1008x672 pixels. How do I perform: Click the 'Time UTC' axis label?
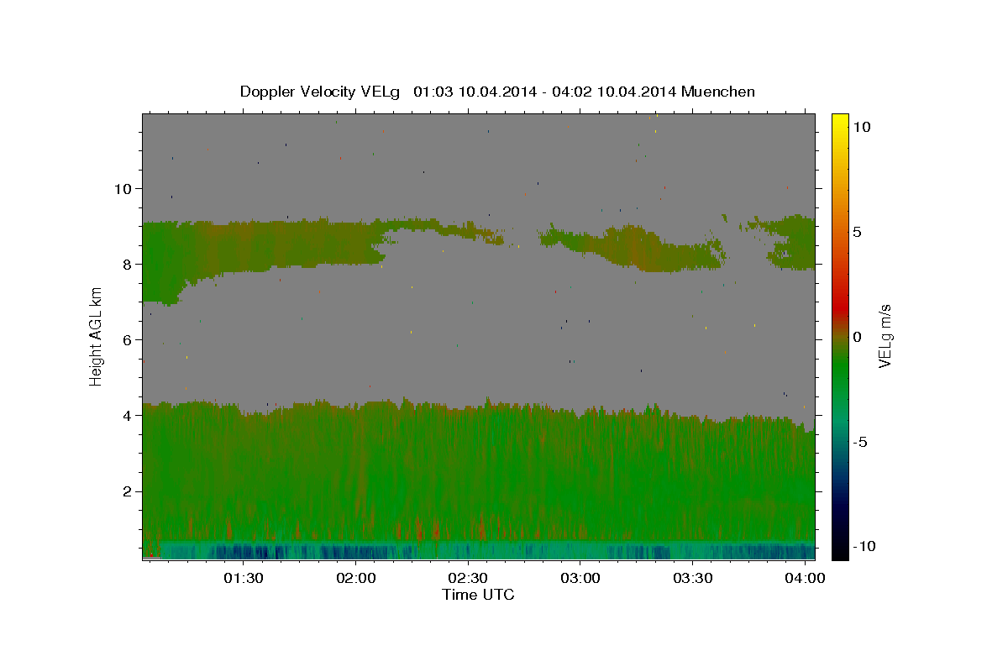point(478,595)
